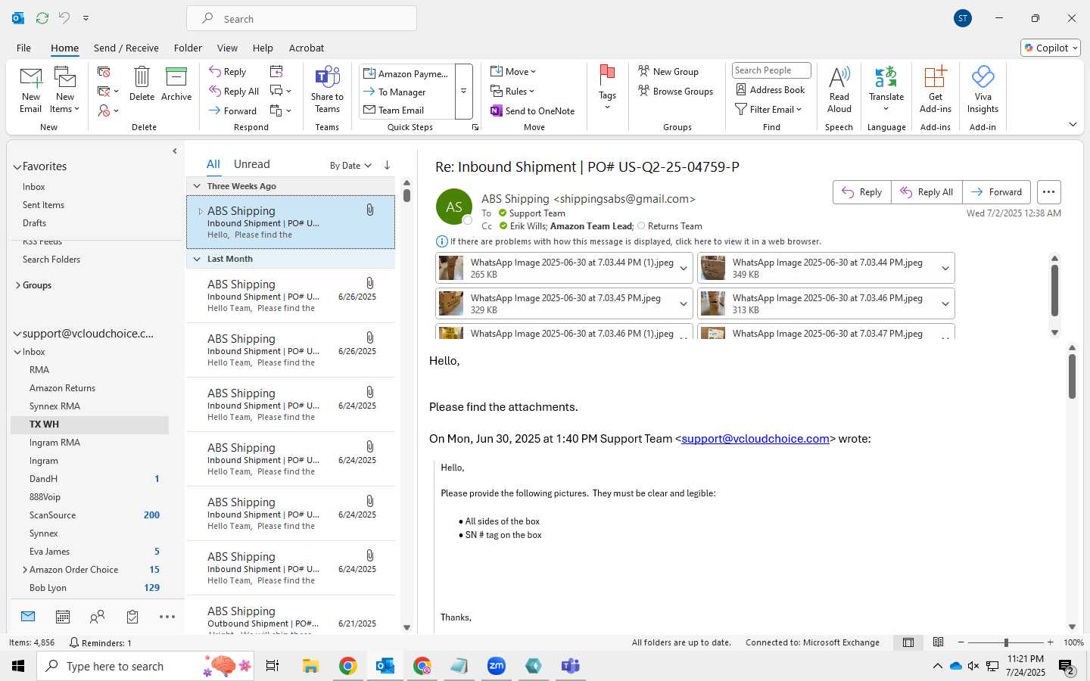Open Windows notification center

coord(1067,667)
